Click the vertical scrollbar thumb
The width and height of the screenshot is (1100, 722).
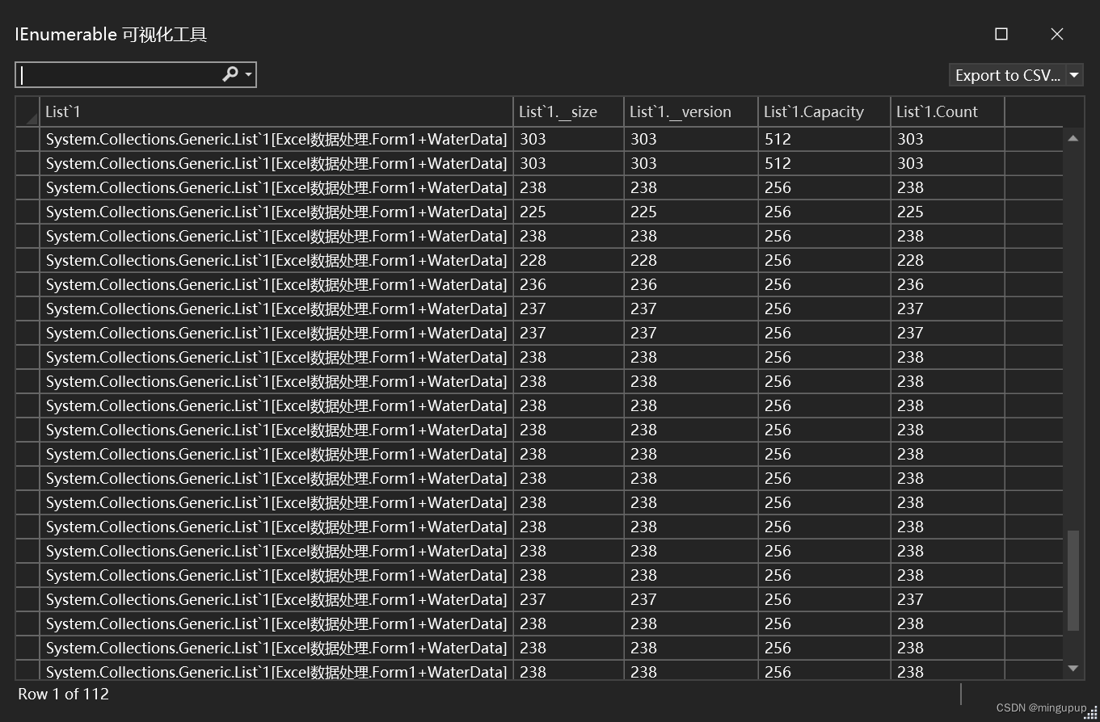1073,580
